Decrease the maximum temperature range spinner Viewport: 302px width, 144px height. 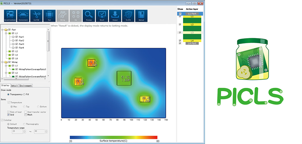click(x=46, y=132)
